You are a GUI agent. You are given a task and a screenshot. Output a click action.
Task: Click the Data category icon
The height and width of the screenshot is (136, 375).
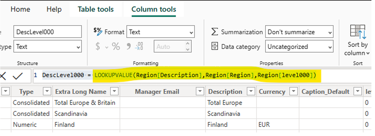coord(215,46)
